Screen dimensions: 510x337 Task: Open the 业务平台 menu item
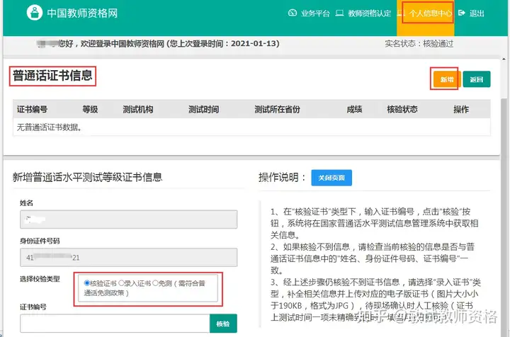click(315, 13)
